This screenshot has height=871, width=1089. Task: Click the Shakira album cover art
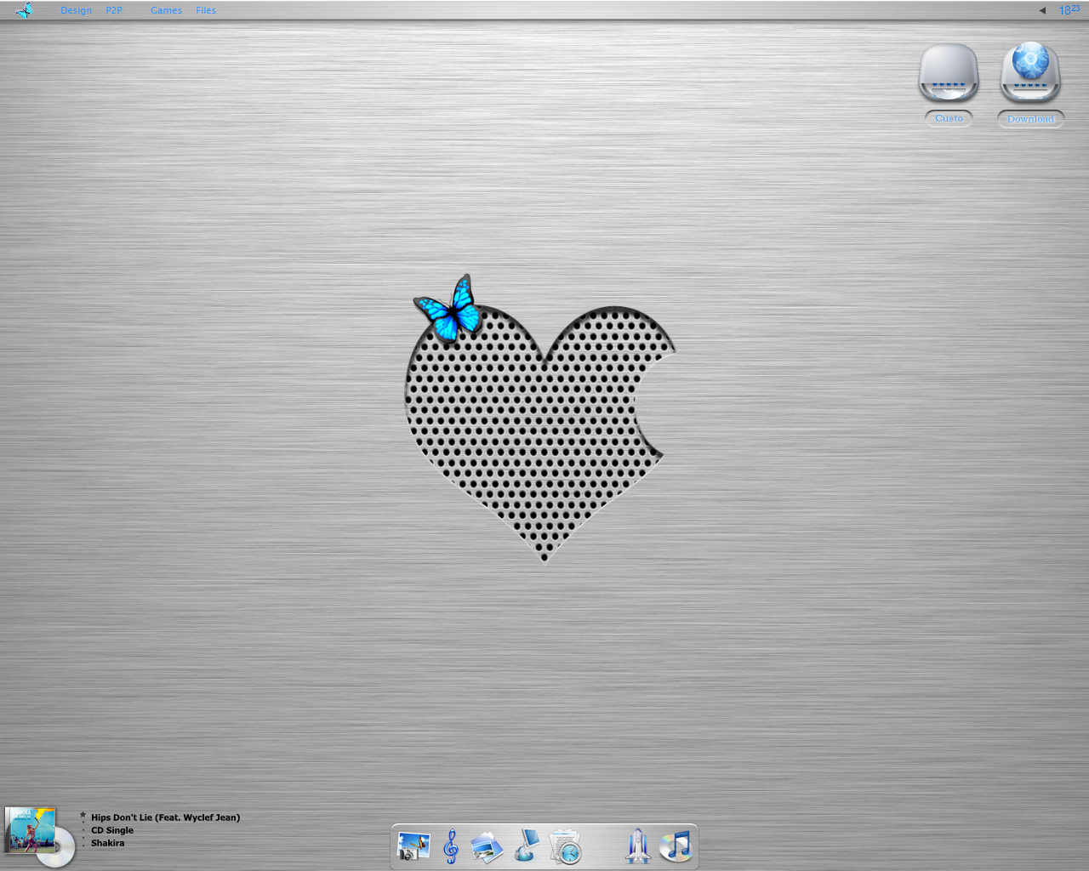coord(31,830)
